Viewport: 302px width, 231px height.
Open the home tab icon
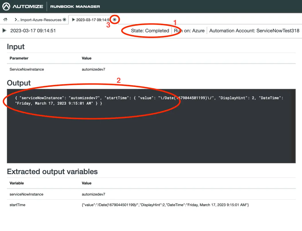coord(5,20)
